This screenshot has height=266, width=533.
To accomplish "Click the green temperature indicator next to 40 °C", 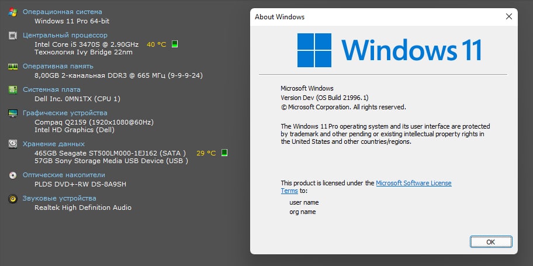I will click(175, 44).
